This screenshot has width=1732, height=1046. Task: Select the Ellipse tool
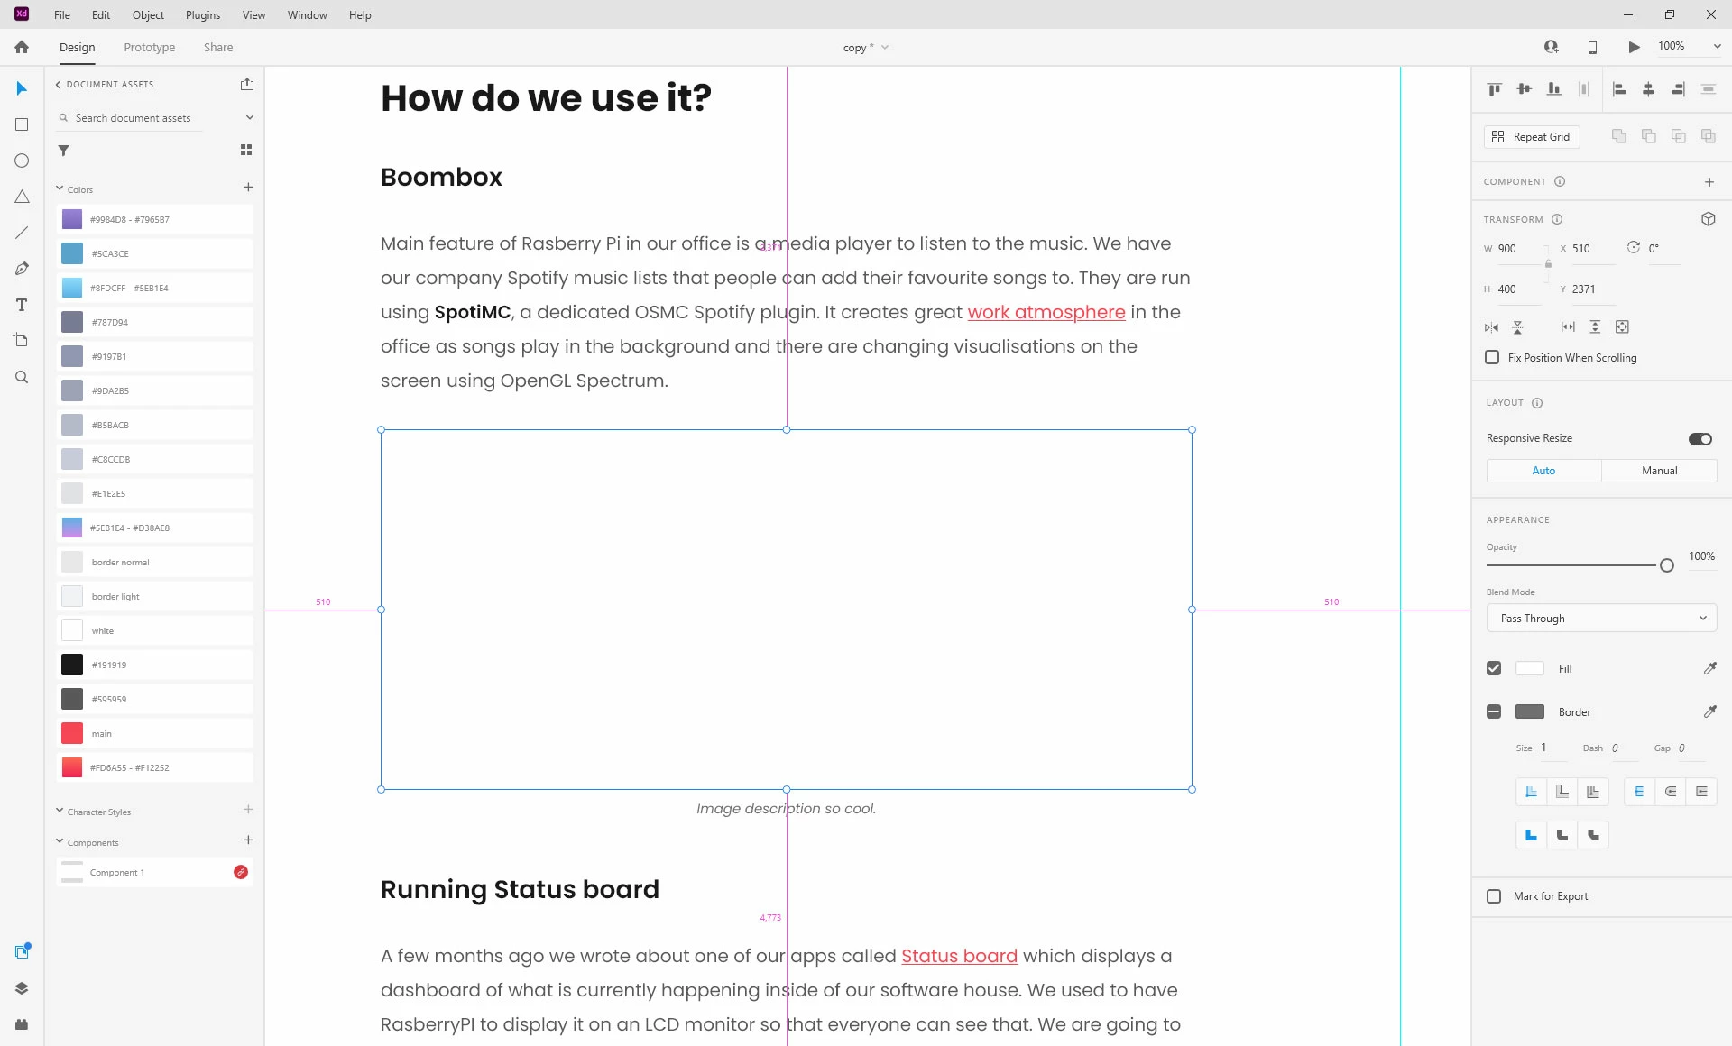22,161
